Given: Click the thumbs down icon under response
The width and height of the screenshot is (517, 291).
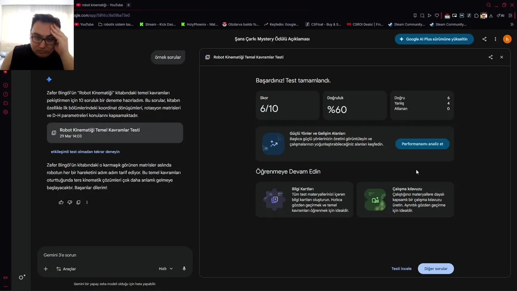Looking at the screenshot, I should coord(70,202).
